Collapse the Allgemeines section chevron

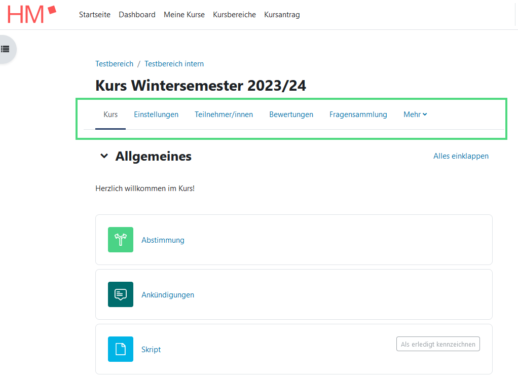click(104, 156)
